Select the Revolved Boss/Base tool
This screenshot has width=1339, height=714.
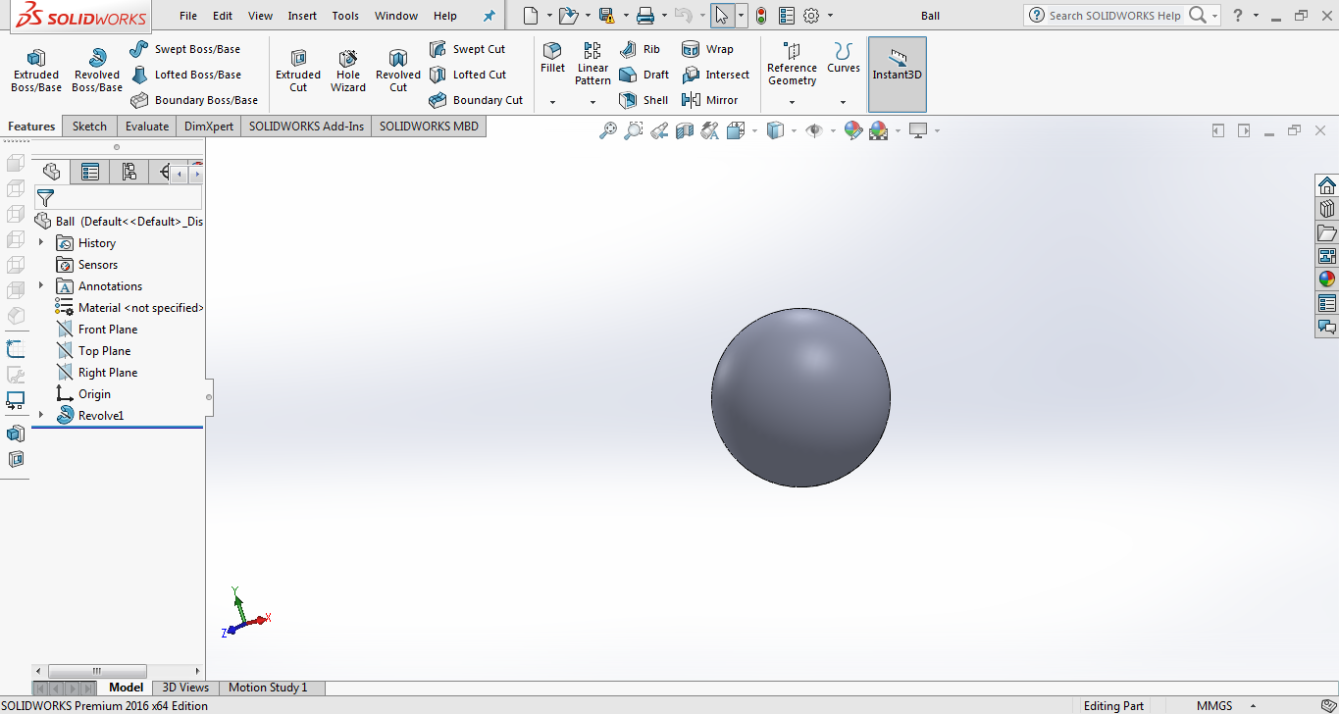click(97, 70)
